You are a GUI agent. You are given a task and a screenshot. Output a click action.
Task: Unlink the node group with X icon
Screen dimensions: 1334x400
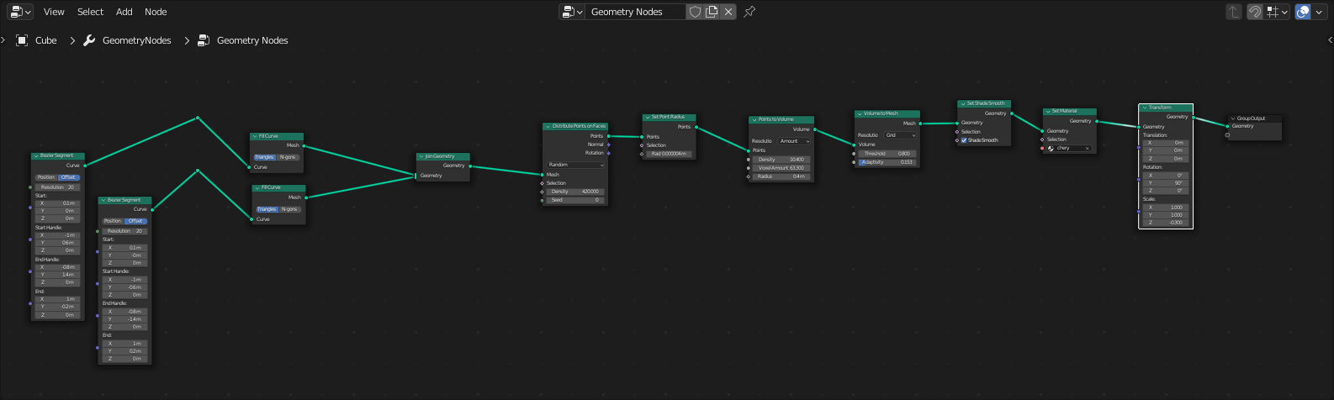(728, 12)
